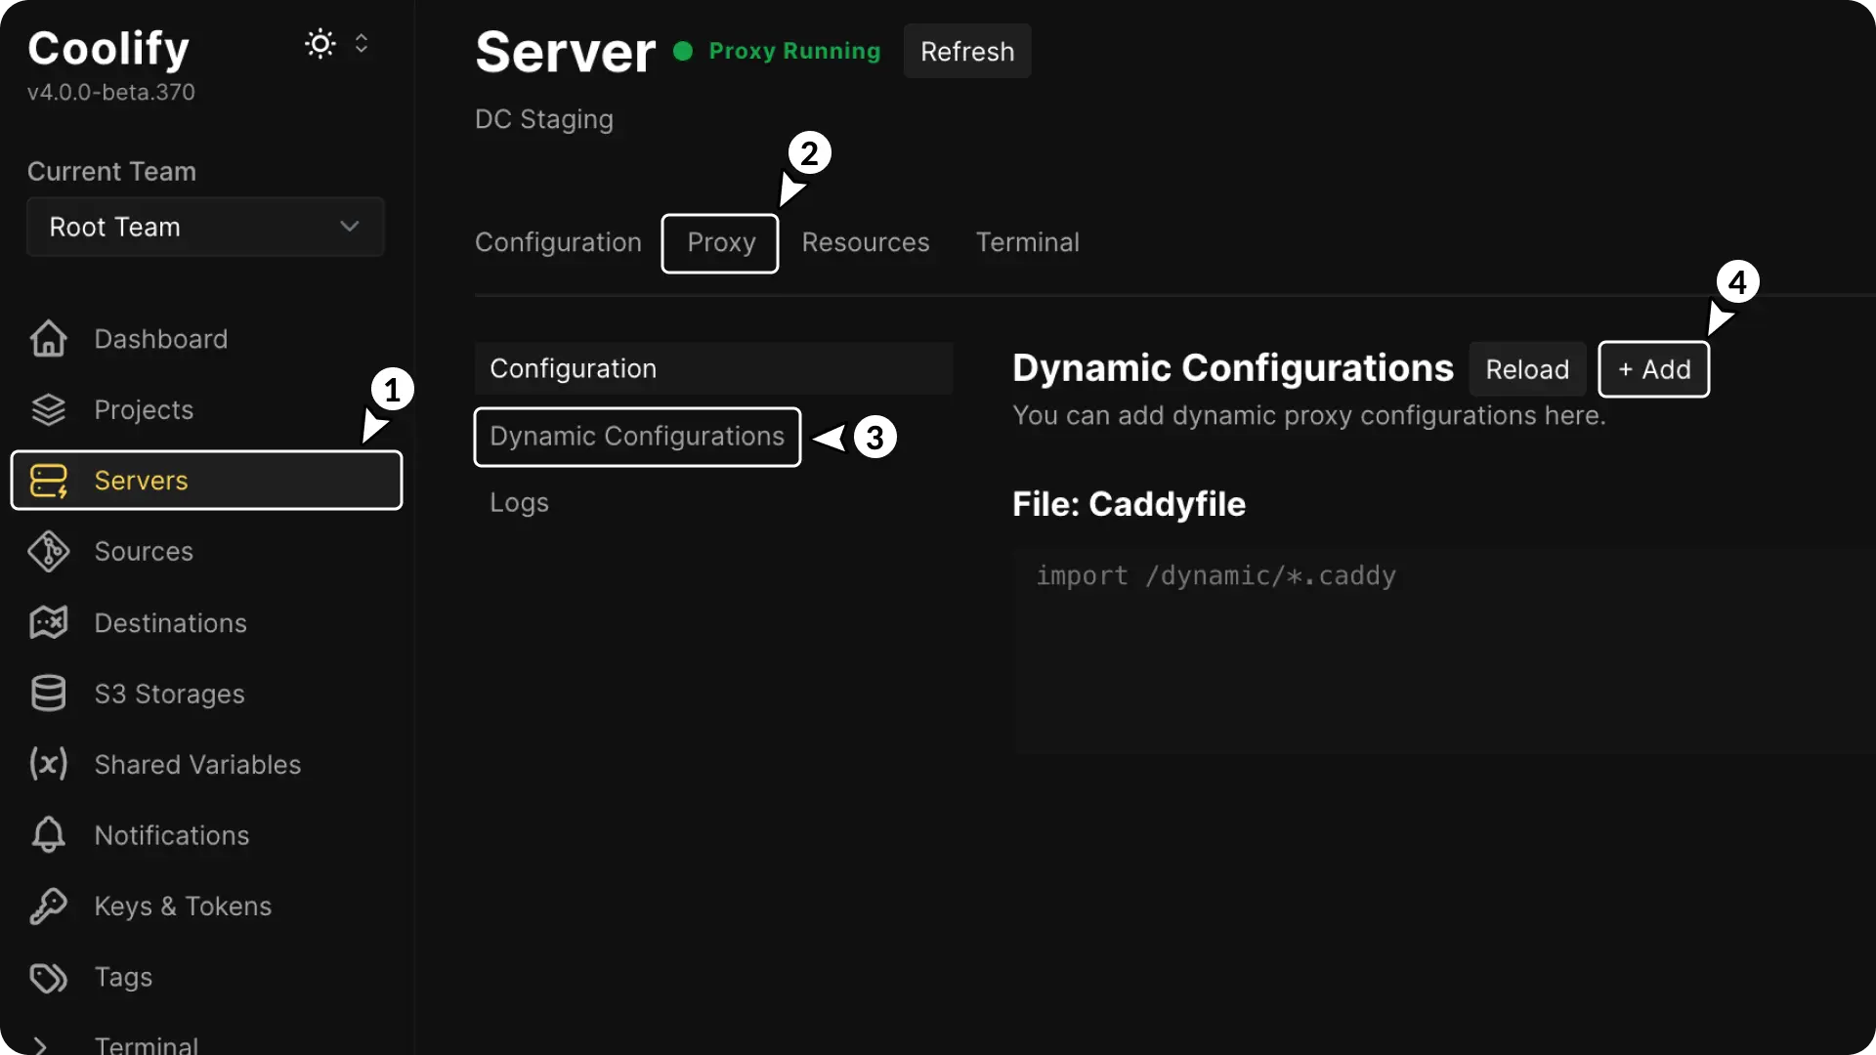Click the Notifications bell icon
The image size is (1876, 1055).
click(x=48, y=835)
